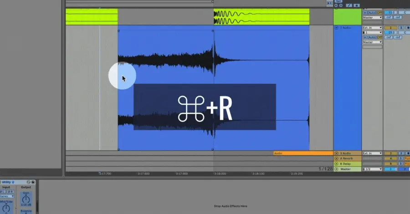Open the green track's output Master dropdown
Image resolution: width=410 pixels, height=214 pixels.
click(372, 17)
